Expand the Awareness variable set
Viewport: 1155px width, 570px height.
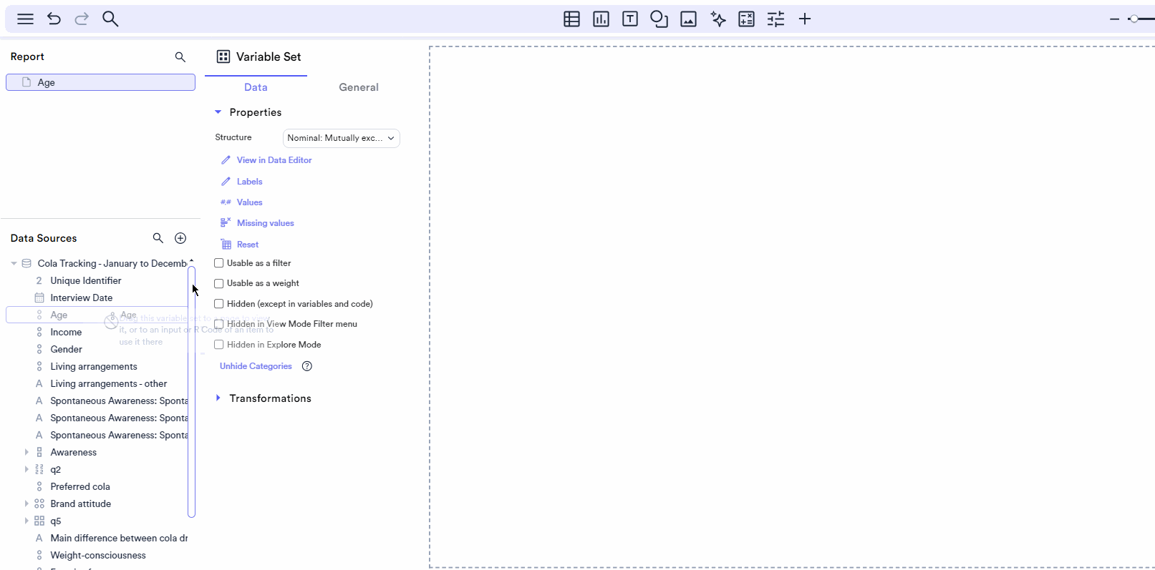(26, 453)
